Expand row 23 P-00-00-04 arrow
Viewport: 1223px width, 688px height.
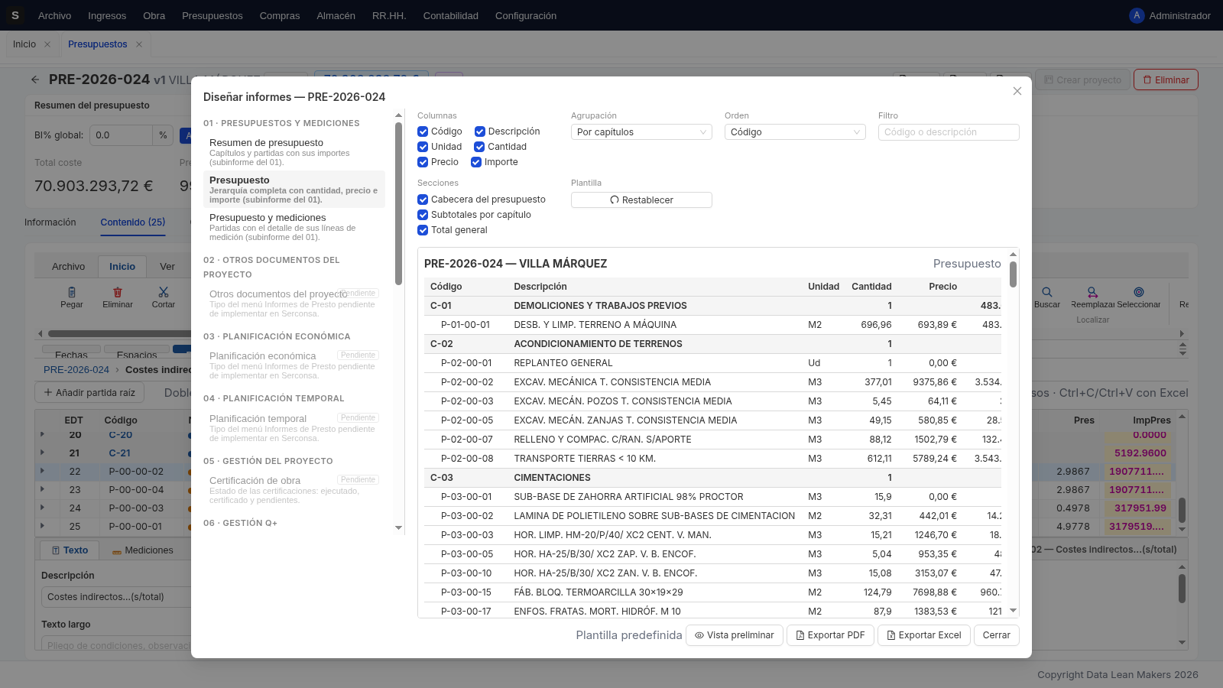click(42, 489)
